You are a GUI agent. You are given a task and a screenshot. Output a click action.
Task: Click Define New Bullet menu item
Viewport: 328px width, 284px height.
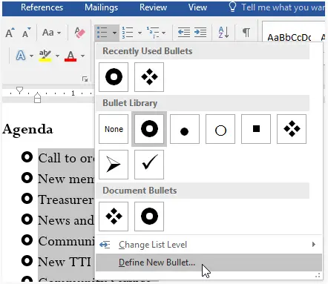click(x=209, y=262)
